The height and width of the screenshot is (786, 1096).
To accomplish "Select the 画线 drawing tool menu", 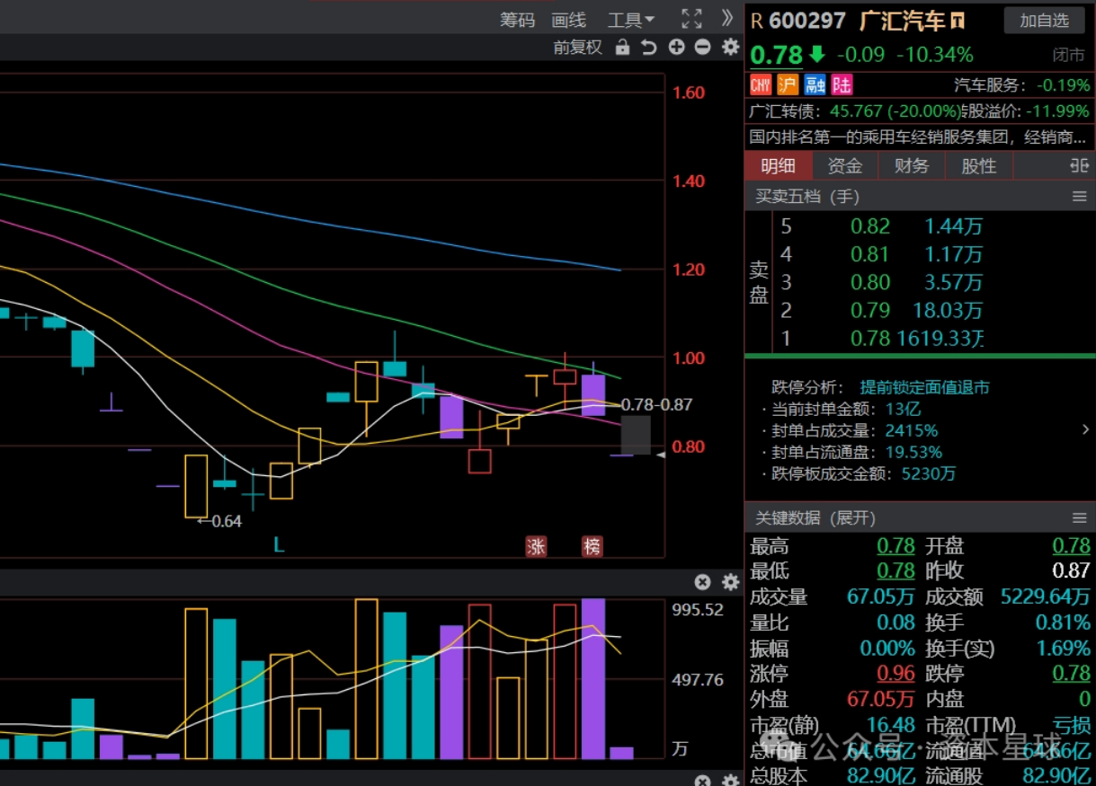I will click(568, 20).
